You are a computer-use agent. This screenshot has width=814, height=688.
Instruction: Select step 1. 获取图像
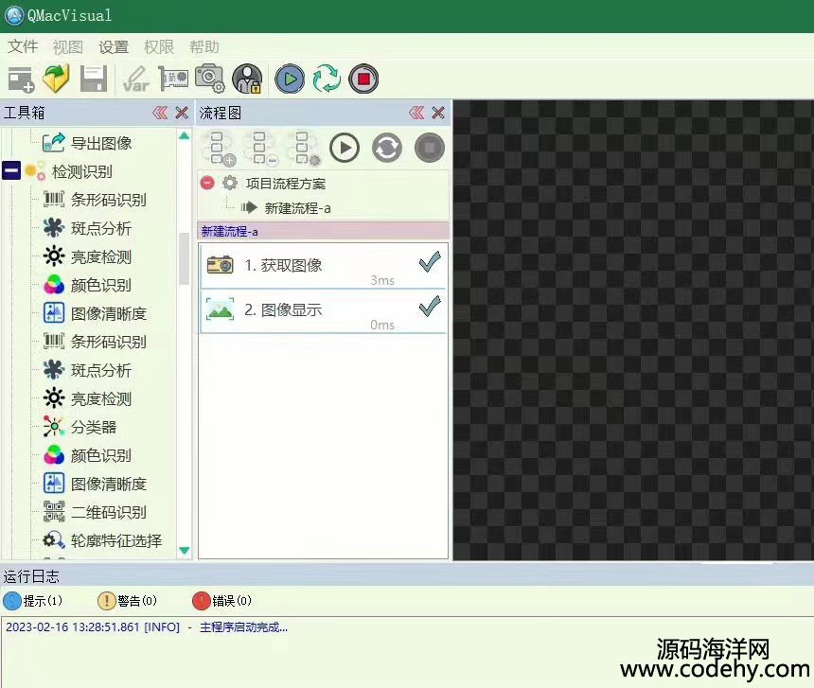323,266
